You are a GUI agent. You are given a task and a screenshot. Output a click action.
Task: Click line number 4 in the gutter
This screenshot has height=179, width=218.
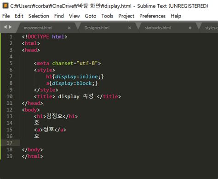click(x=11, y=57)
